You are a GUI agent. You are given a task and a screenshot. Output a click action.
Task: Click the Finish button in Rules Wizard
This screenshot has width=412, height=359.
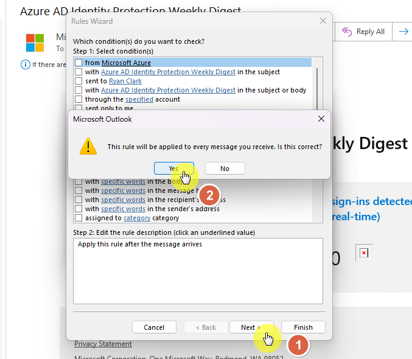pos(303,327)
